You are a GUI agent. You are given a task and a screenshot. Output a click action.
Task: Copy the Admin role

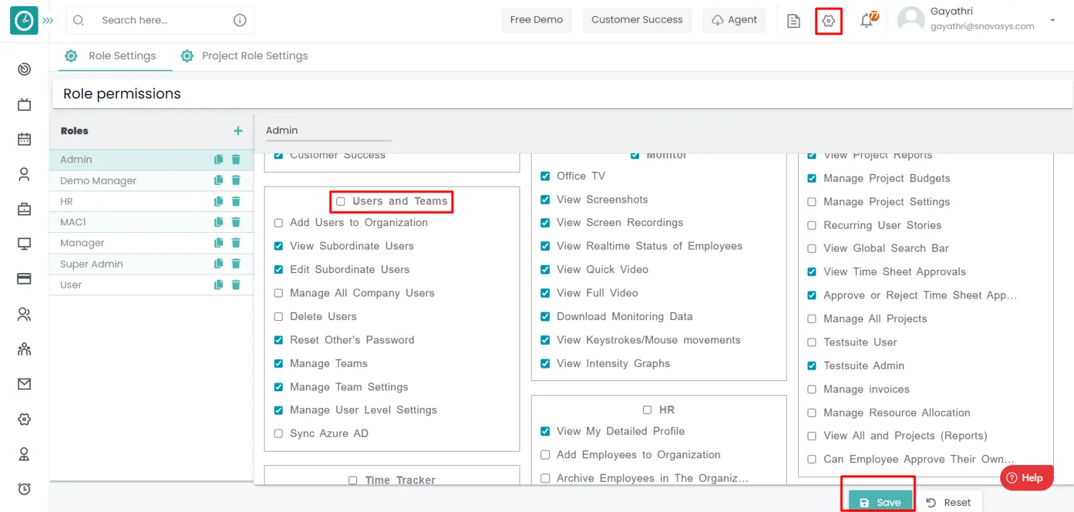coord(218,160)
